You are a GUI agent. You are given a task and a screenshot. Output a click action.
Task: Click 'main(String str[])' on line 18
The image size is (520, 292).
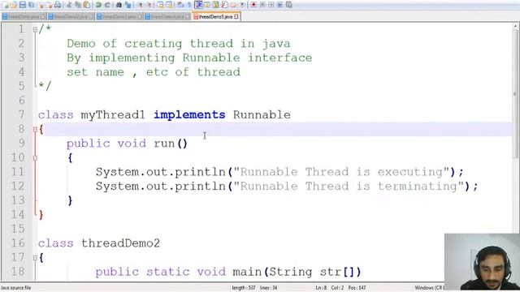(297, 272)
